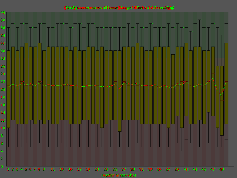Click the x-axis position label 11

53,169
